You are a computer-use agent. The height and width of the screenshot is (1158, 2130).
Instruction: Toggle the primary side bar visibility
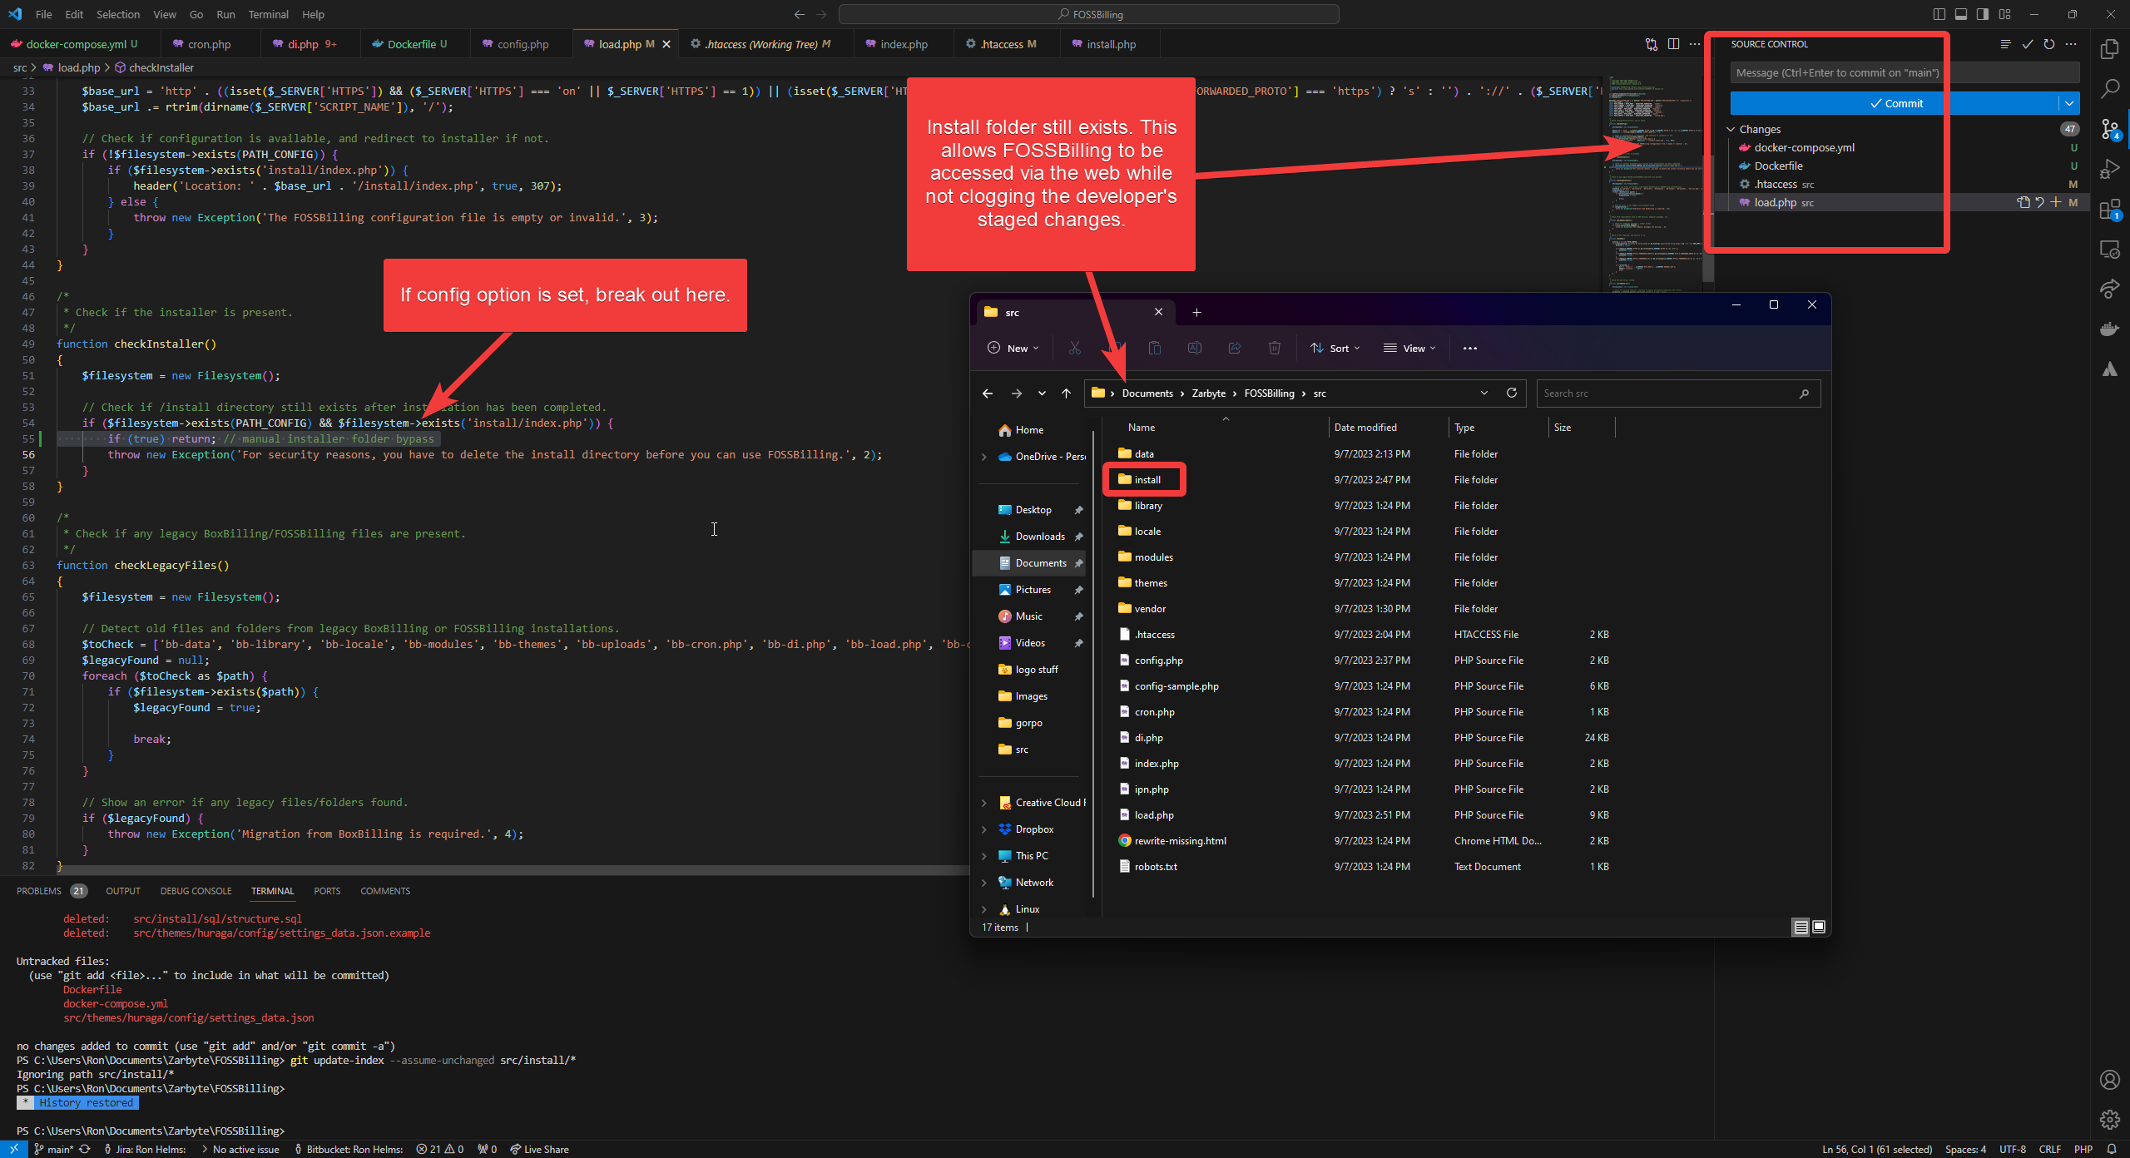point(1939,14)
